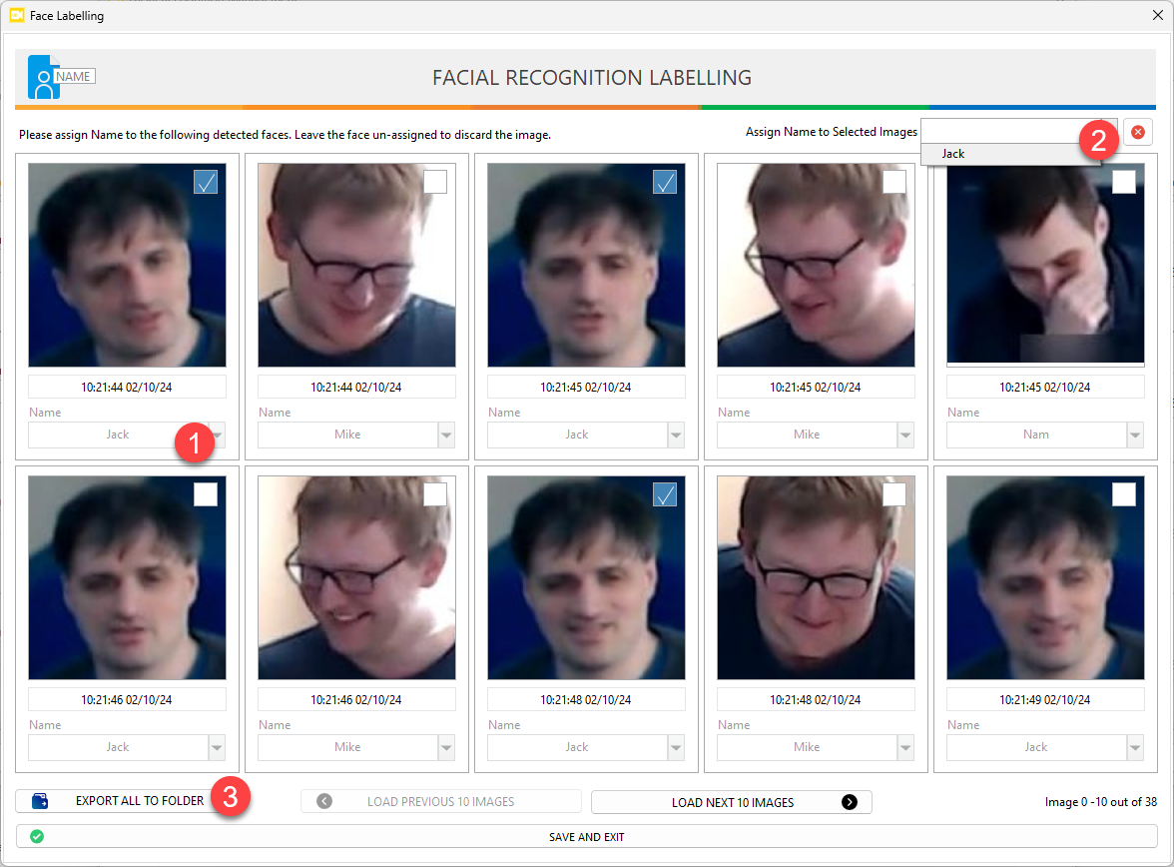Tick the 10:21:44 Mike face checkbox
Viewport: 1174px width, 867px height.
(435, 182)
